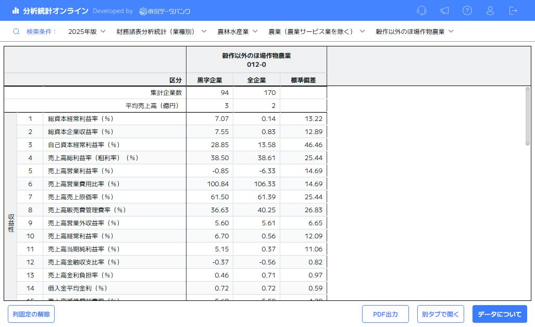
Task: Click the 区分 header label
Action: (x=176, y=80)
